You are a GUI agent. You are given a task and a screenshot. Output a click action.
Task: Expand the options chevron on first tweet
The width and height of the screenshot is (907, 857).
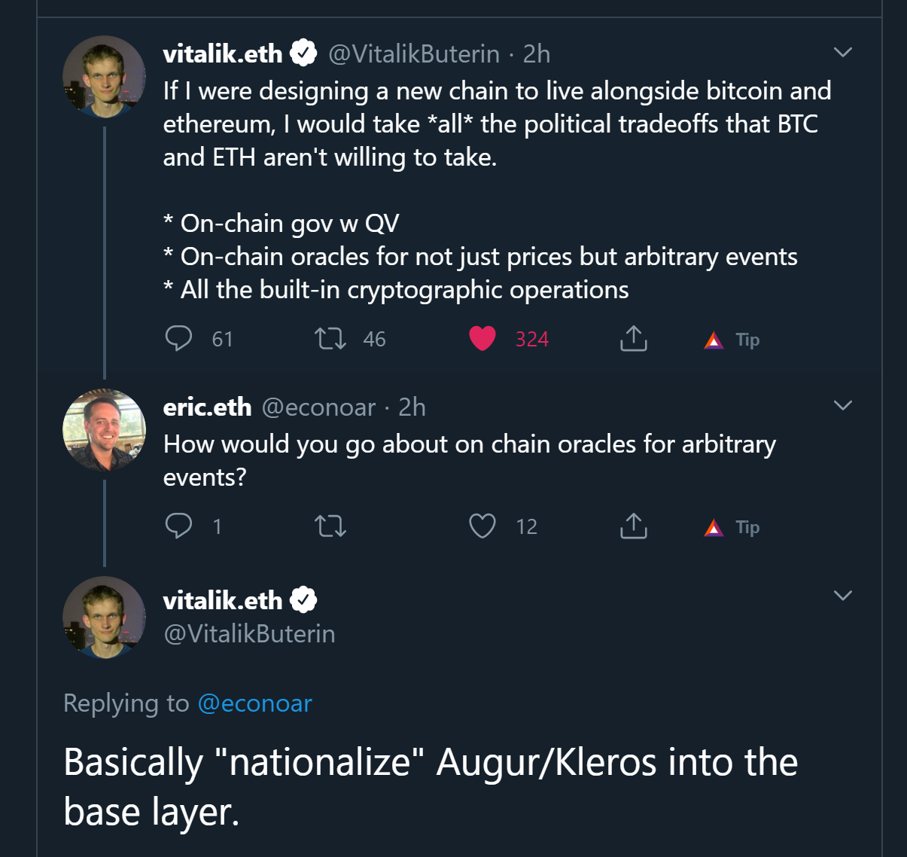[843, 53]
